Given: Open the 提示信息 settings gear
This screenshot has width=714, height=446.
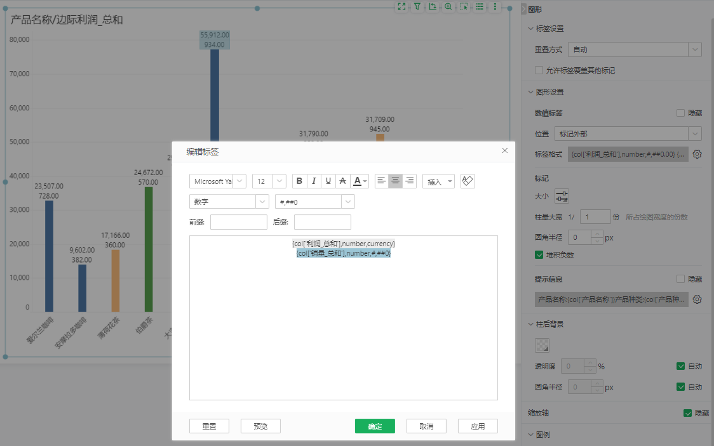Looking at the screenshot, I should coord(697,299).
